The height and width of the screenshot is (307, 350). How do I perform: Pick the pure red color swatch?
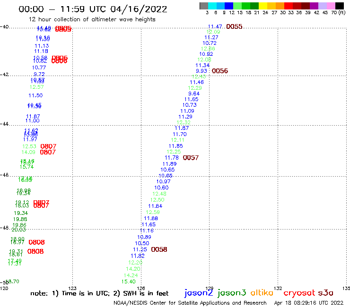[289, 6]
